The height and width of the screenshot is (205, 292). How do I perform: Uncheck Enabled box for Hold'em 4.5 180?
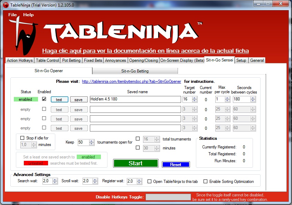click(44, 99)
